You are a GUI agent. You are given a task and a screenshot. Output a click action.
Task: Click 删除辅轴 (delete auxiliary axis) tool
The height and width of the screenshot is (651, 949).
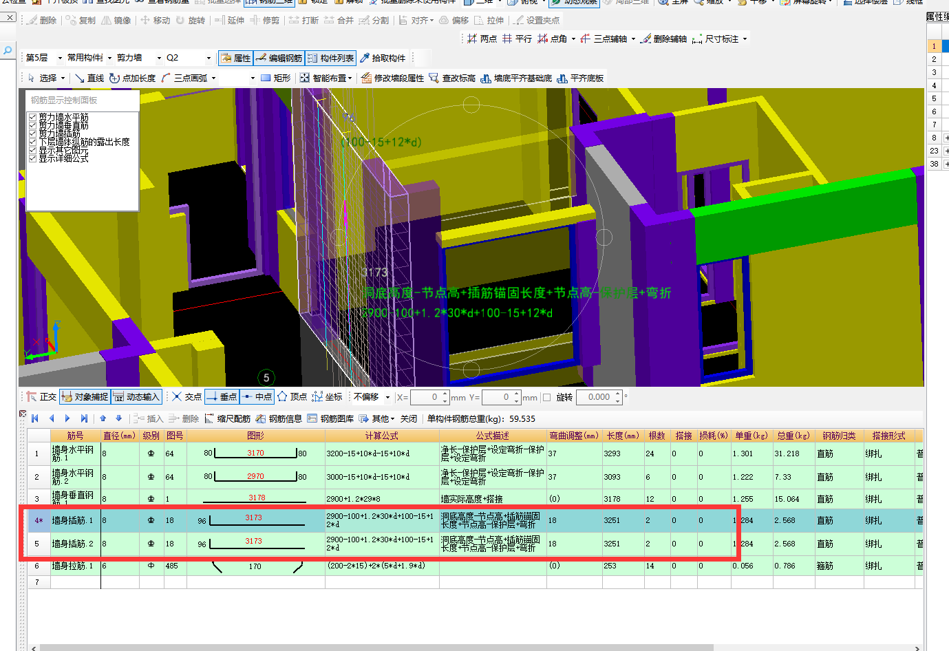pos(664,39)
